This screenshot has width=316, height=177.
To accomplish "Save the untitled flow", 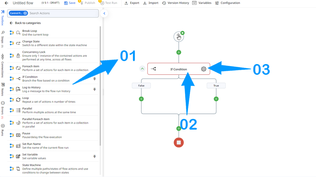I will point(70,3).
